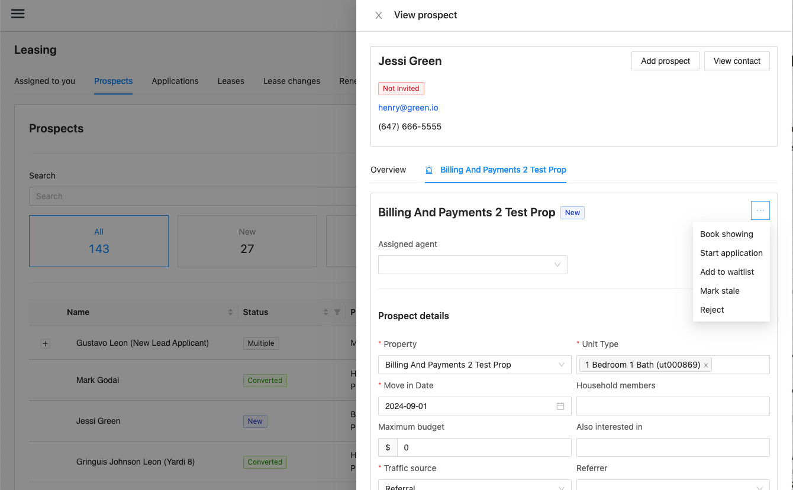The image size is (793, 490).
Task: Select the New 27 filter card
Action: (x=247, y=241)
